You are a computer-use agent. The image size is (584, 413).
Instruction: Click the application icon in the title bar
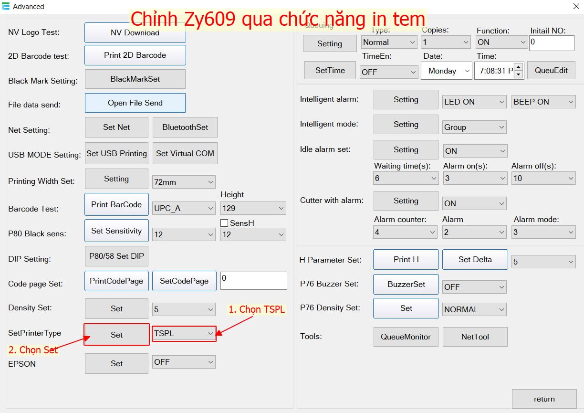6,7
